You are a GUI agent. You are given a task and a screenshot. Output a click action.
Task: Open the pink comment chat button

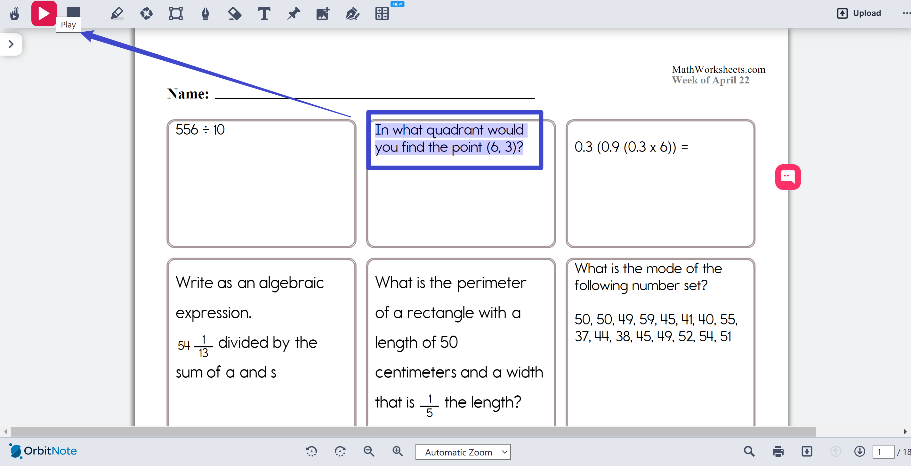click(x=787, y=177)
